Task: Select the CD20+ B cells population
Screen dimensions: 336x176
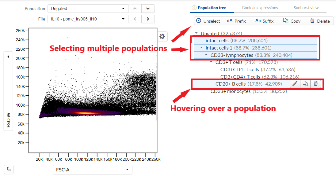Action: (x=249, y=84)
